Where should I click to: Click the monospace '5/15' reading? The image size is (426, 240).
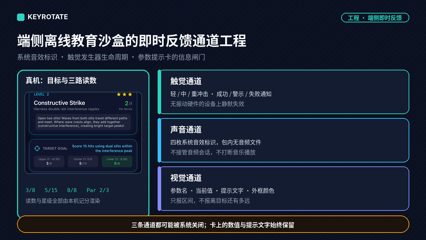[51, 190]
